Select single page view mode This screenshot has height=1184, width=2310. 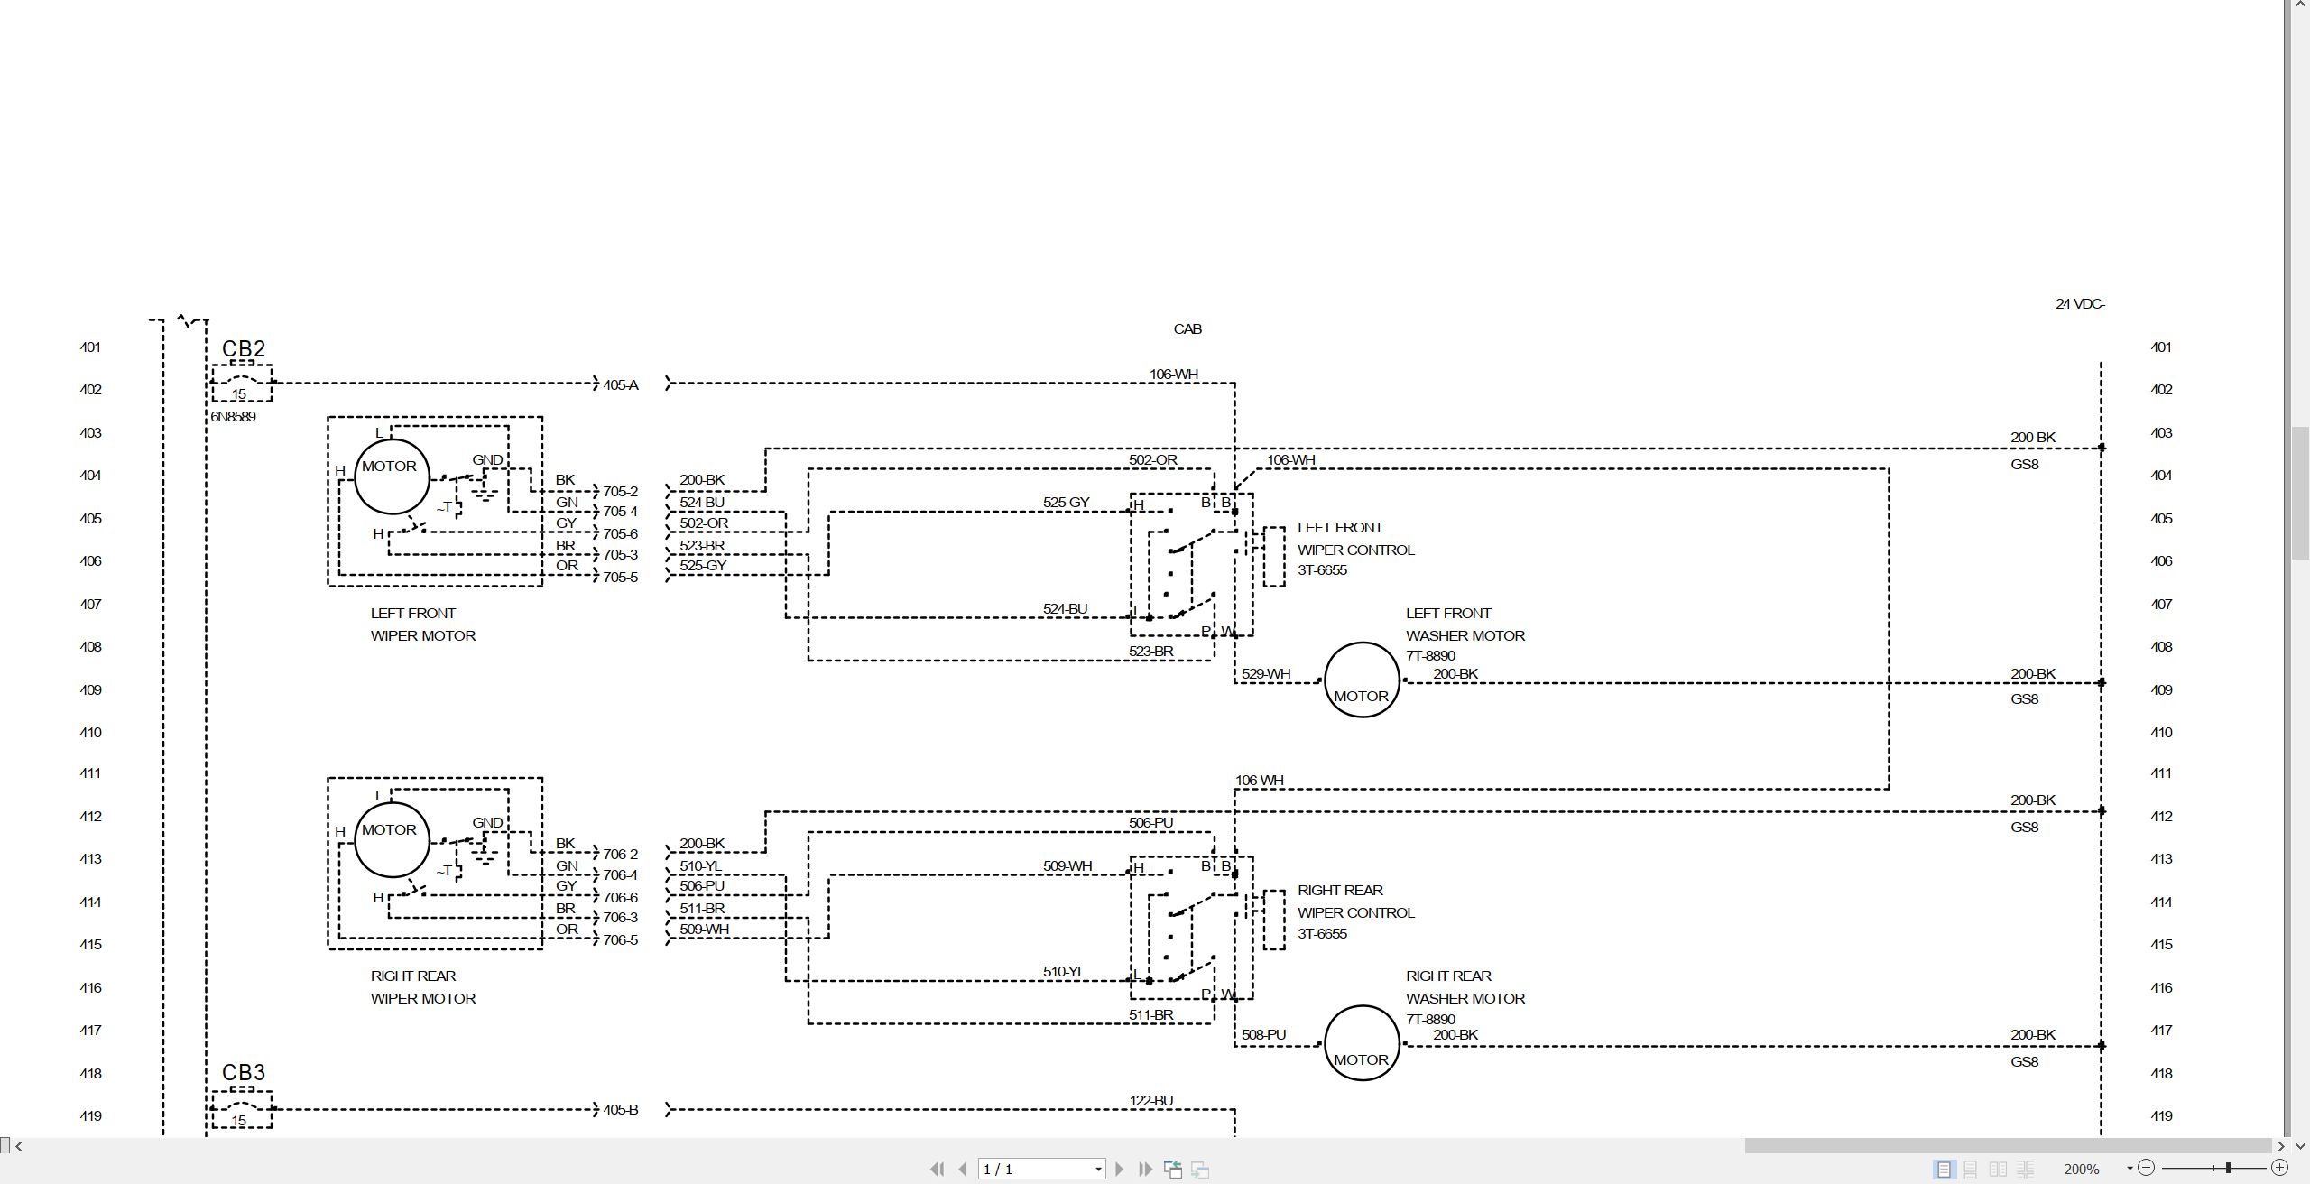[x=1944, y=1169]
